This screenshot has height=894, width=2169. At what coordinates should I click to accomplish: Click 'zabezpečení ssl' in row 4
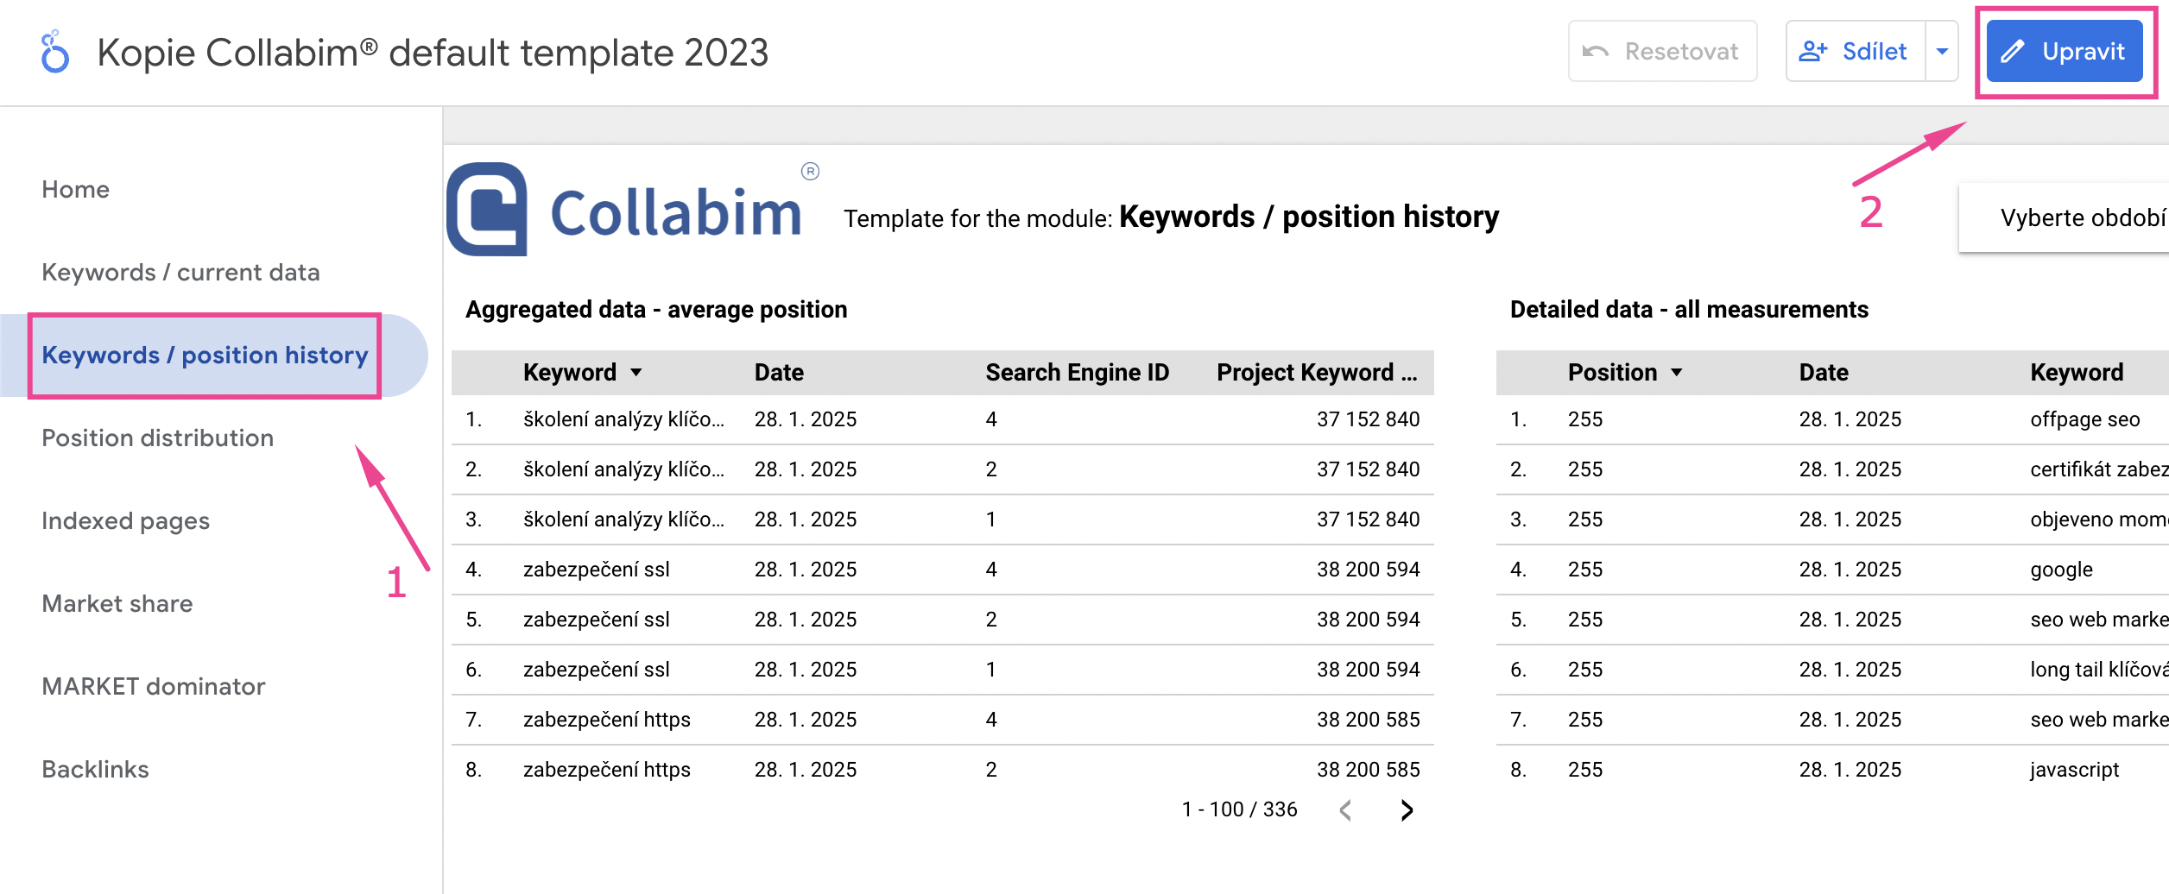pos(596,570)
